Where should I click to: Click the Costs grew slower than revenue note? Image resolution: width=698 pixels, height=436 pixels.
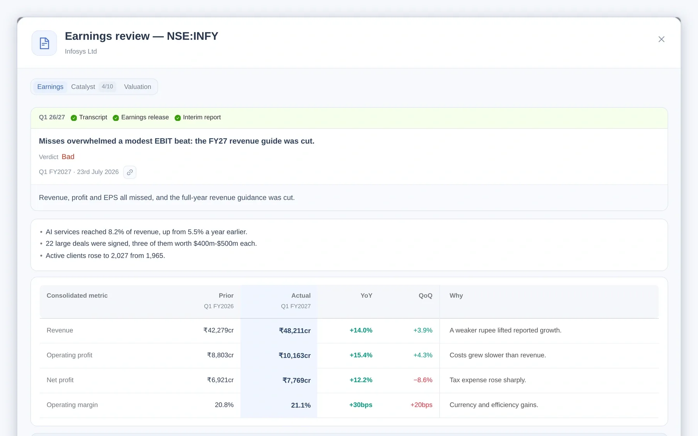pyautogui.click(x=498, y=355)
